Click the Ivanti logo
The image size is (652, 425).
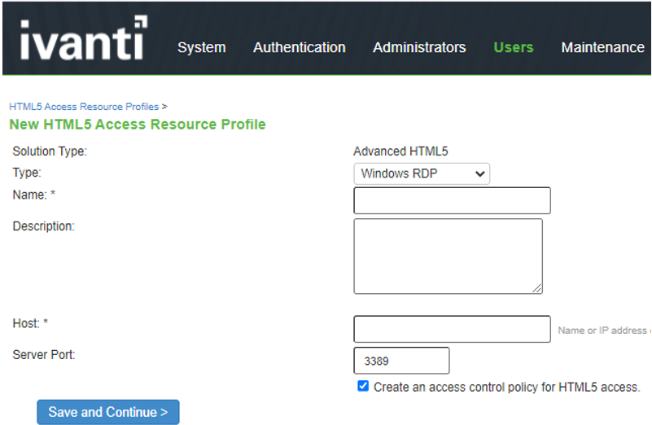point(83,39)
